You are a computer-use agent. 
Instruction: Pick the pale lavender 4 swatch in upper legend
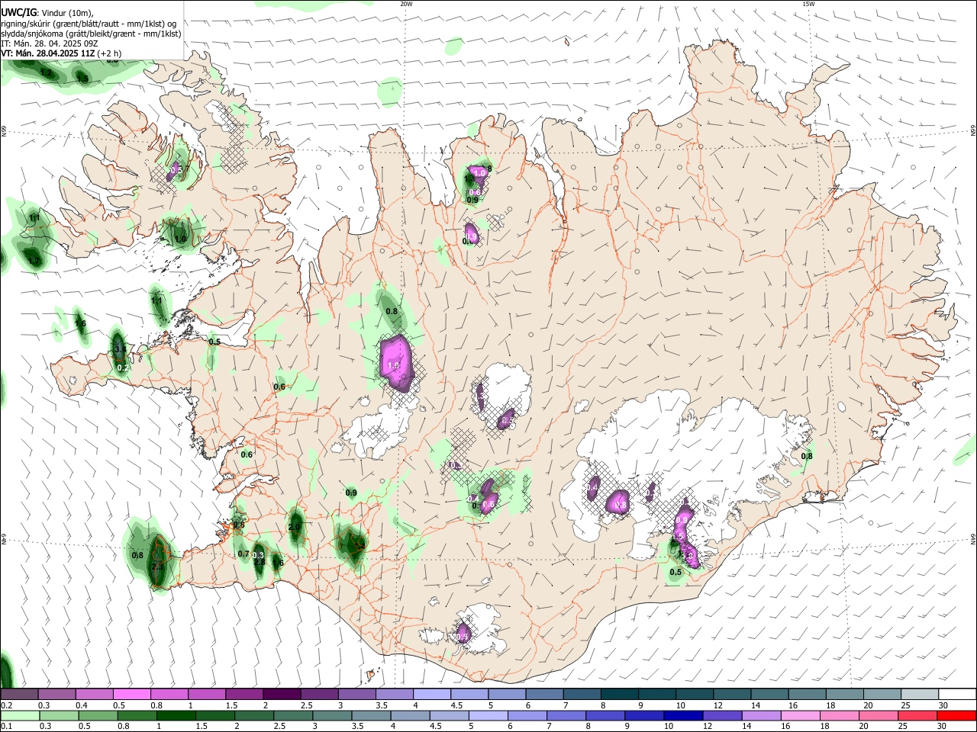click(432, 694)
